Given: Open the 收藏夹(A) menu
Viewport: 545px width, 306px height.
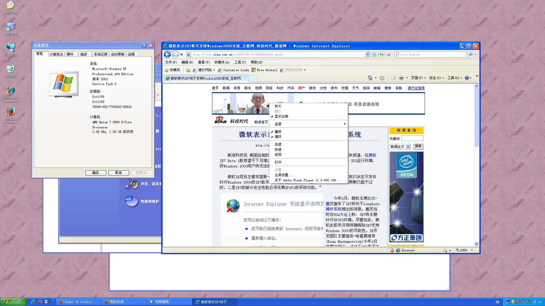Looking at the screenshot, I should [x=222, y=62].
